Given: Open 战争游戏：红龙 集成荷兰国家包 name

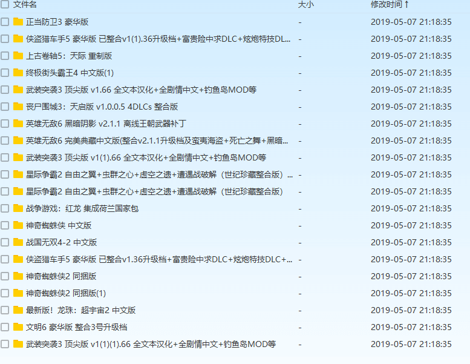Looking at the screenshot, I should [82, 208].
